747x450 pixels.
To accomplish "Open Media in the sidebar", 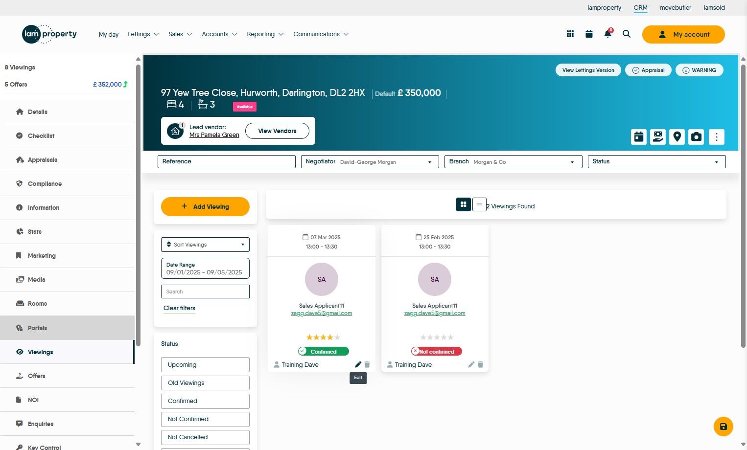I will click(67, 280).
